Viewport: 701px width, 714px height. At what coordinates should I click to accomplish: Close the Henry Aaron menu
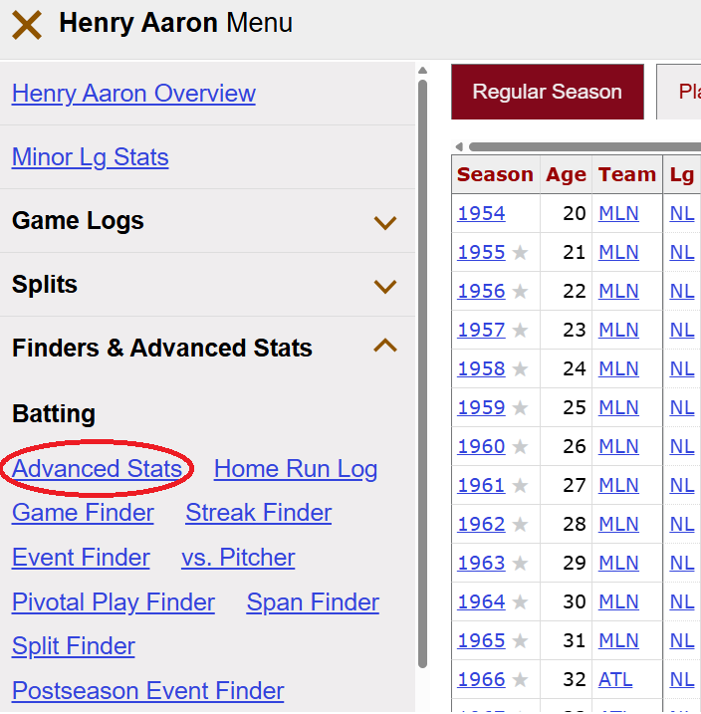(x=27, y=25)
